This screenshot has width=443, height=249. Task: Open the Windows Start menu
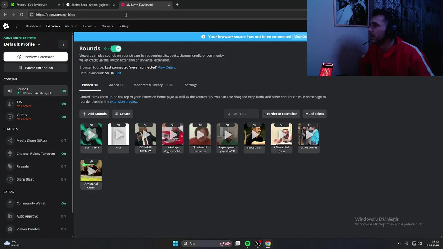pos(175,243)
